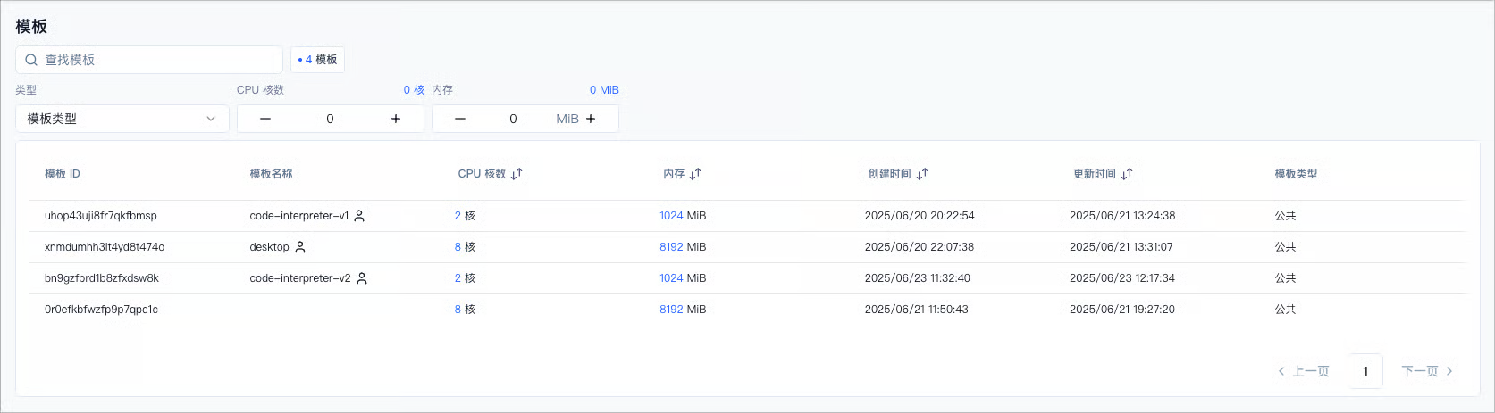This screenshot has height=413, width=1495.
Task: Click template ID xnmdumhh3lt4yd8t474o
Action: point(105,247)
